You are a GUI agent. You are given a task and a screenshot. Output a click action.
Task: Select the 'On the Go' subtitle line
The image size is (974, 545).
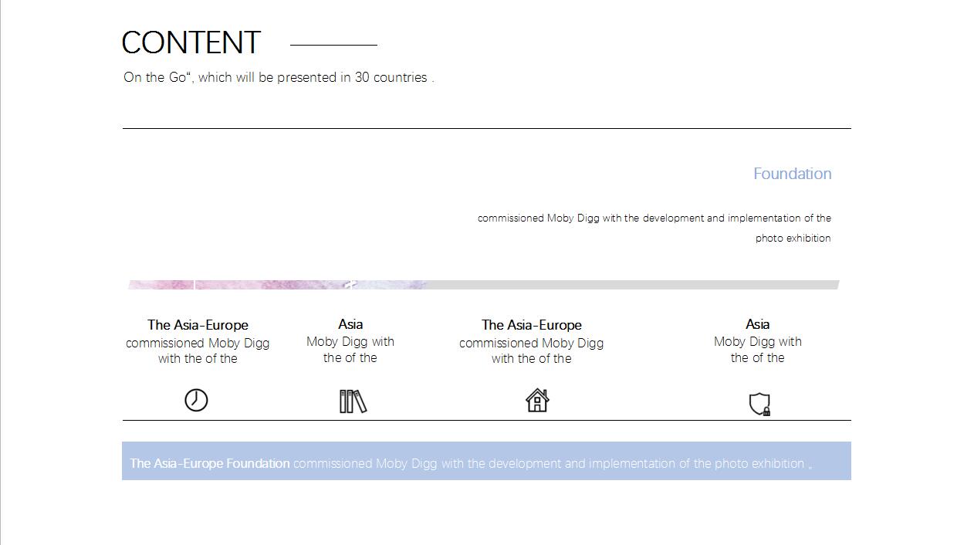pos(279,78)
